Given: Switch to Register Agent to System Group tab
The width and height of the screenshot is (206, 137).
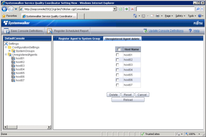Looking at the screenshot, I should (x=79, y=39).
